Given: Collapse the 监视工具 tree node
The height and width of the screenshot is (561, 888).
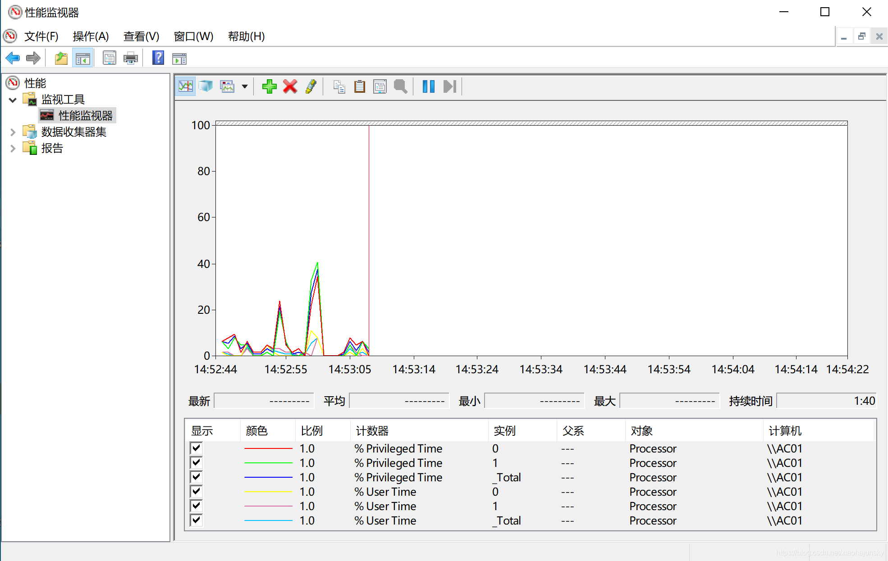Looking at the screenshot, I should point(13,100).
